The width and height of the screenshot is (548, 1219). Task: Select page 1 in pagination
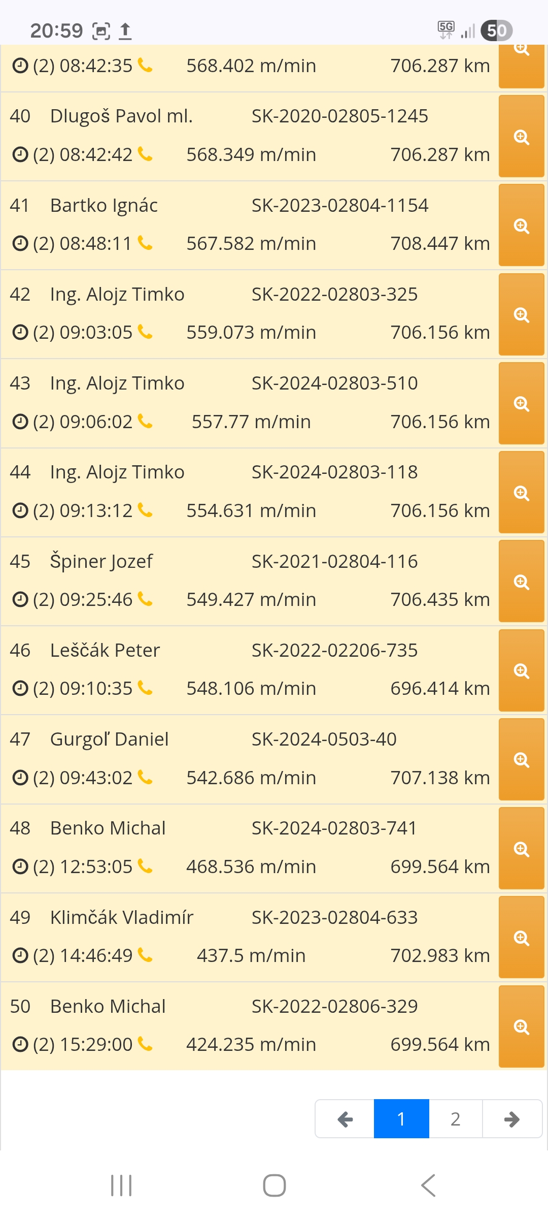pyautogui.click(x=401, y=1119)
